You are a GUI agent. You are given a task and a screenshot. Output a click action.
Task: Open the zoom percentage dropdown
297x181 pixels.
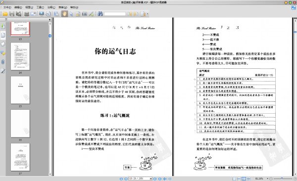click(x=268, y=179)
